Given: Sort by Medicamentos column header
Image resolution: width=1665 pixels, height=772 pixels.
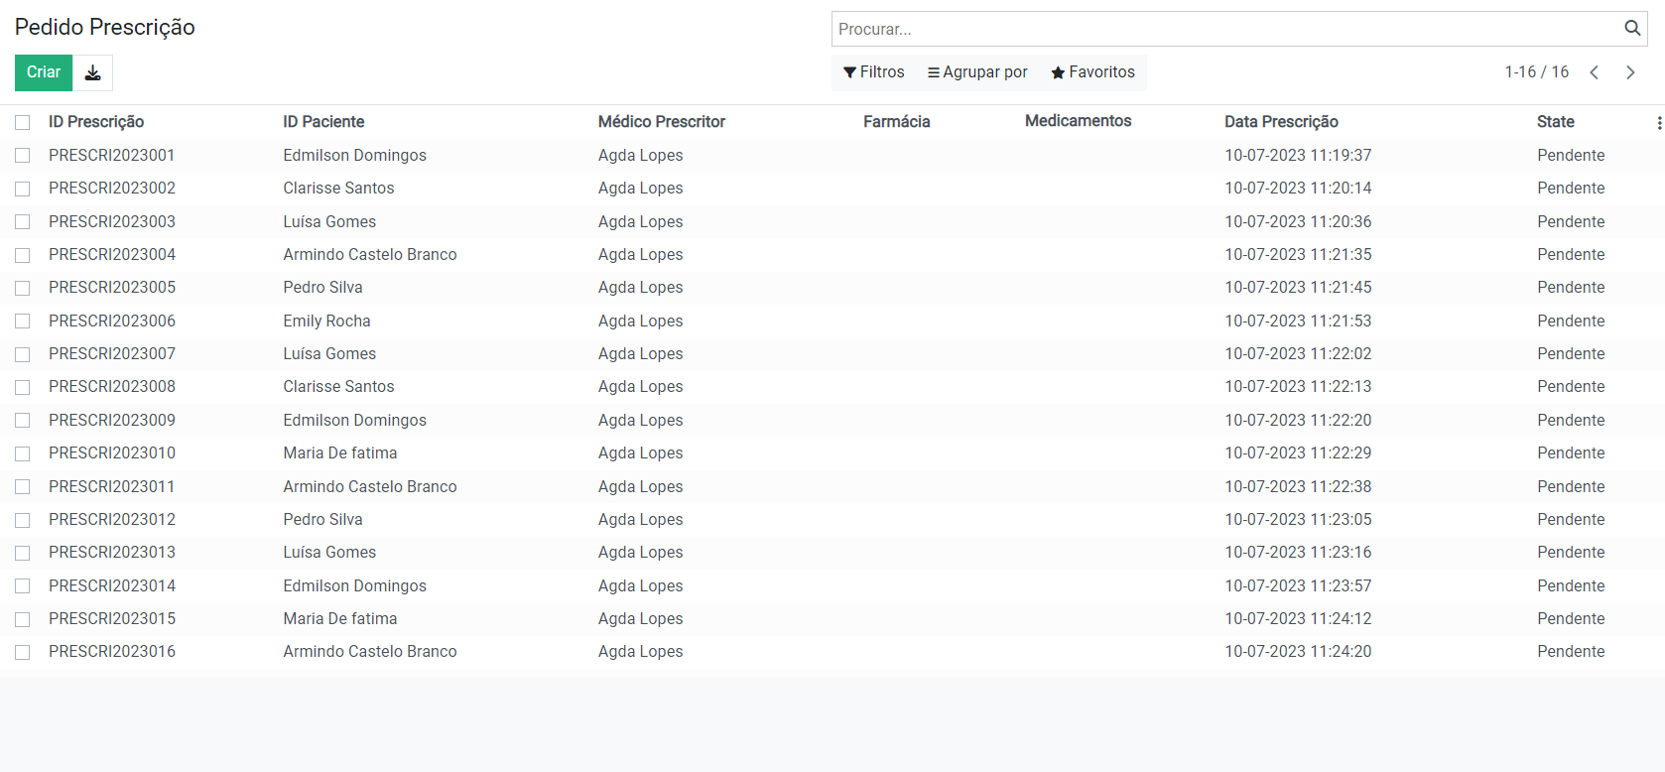Looking at the screenshot, I should [1079, 121].
